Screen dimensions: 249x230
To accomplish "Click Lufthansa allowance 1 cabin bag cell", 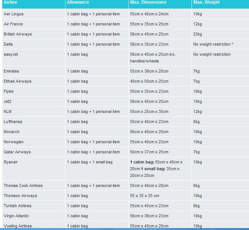I will 97,122.
